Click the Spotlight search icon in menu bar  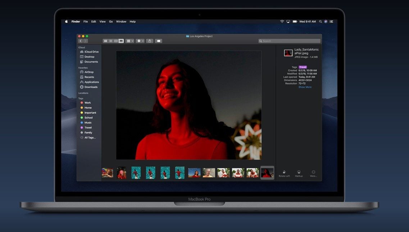tap(320, 22)
